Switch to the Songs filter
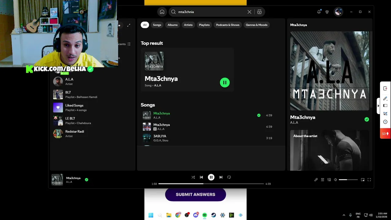 [157, 25]
